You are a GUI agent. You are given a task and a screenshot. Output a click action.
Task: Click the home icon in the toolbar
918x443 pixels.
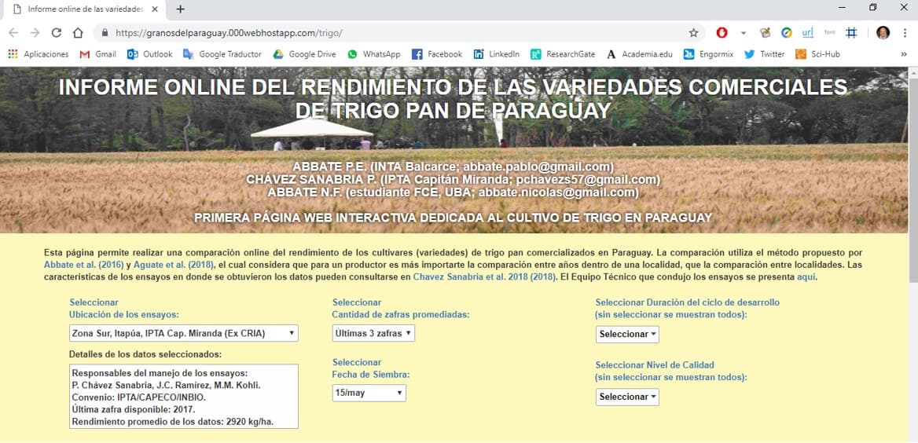point(78,33)
